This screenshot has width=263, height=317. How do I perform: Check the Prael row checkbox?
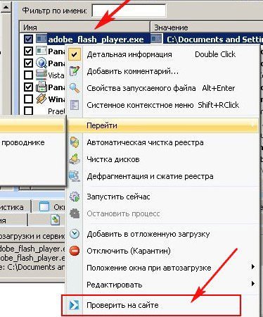pyautogui.click(x=28, y=111)
